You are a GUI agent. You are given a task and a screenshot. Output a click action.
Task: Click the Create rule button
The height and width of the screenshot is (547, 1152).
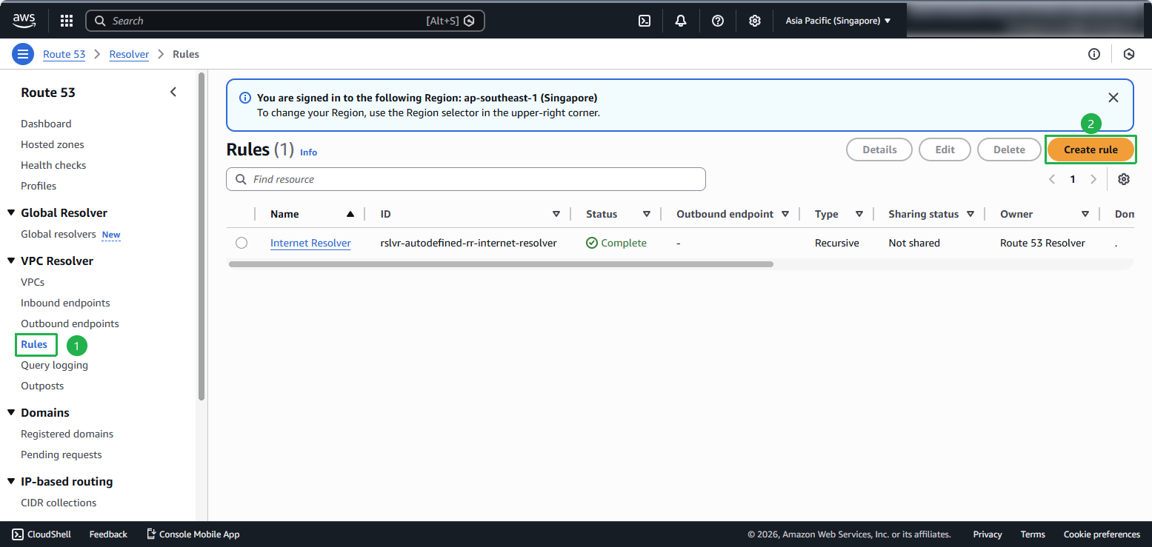[1091, 150]
